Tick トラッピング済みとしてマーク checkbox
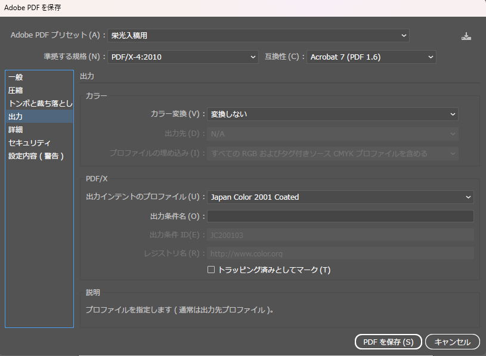The image size is (486, 356). (x=211, y=270)
